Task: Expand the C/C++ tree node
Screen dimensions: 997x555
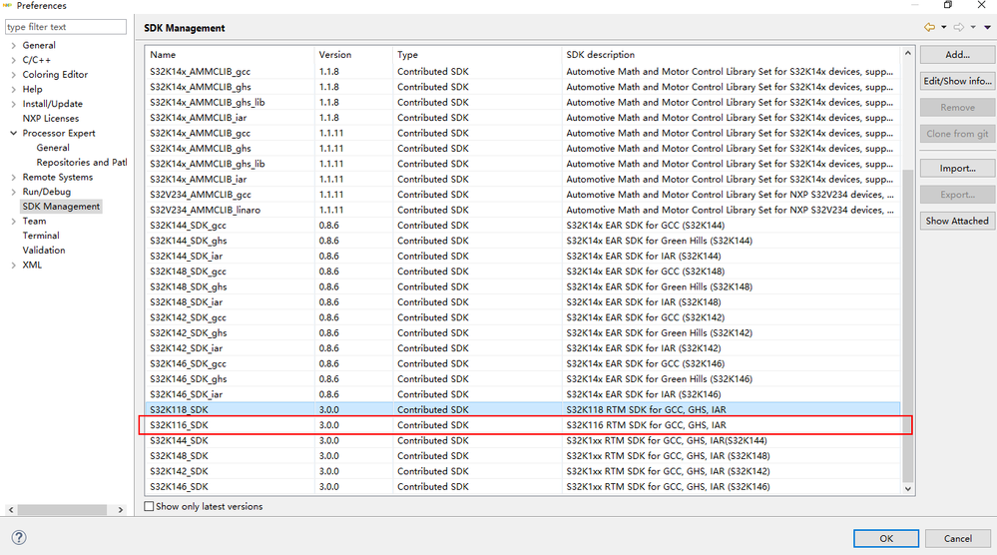Action: [x=13, y=60]
